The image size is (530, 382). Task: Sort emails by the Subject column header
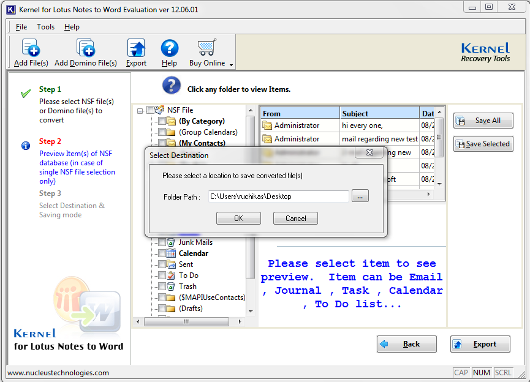point(380,113)
